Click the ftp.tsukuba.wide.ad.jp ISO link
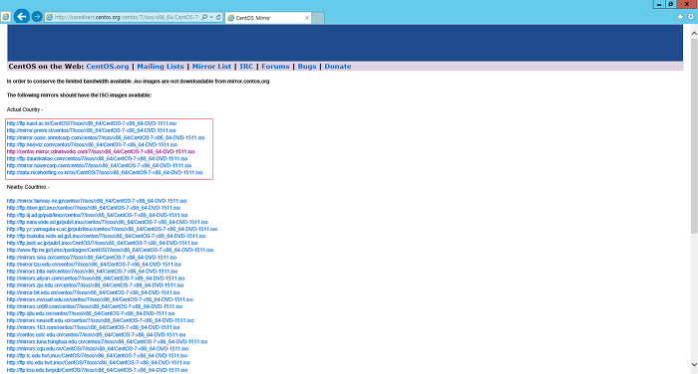Screen dimensions: 698x374 [106, 237]
